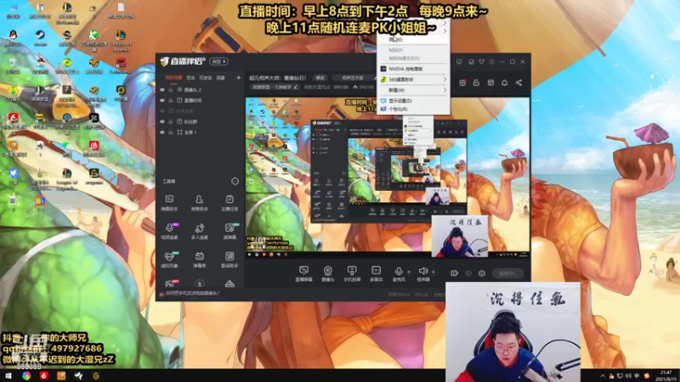
Task: Add a 摄像头 camera source
Action: [x=328, y=273]
